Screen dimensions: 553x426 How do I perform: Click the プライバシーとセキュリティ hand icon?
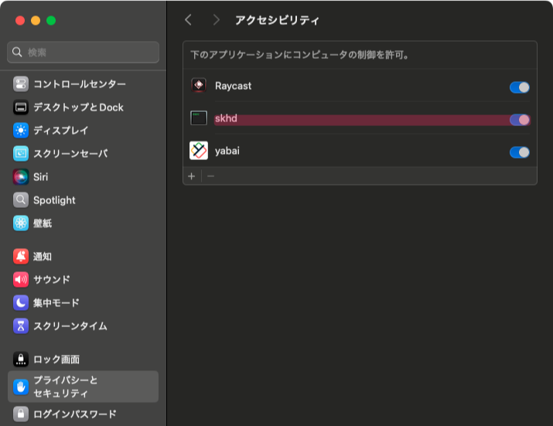[x=21, y=387]
